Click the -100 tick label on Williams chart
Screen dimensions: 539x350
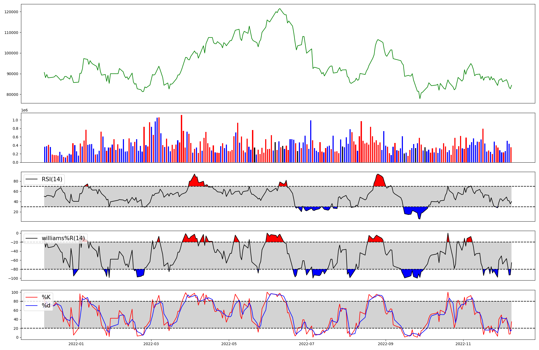click(13, 278)
